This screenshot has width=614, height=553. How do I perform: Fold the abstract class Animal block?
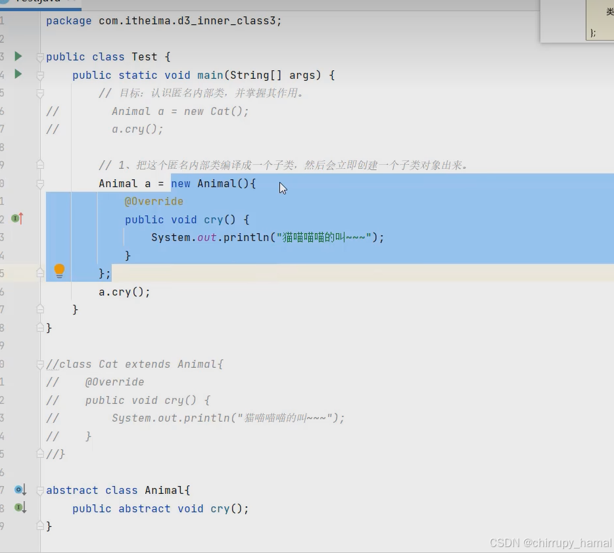pos(40,491)
